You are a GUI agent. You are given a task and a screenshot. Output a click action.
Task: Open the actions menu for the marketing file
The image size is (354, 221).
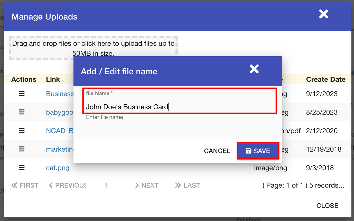point(22,149)
